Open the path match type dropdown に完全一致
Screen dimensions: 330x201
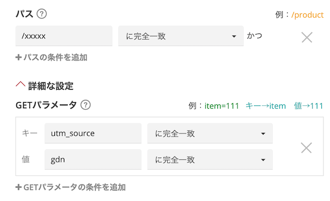[x=181, y=36]
